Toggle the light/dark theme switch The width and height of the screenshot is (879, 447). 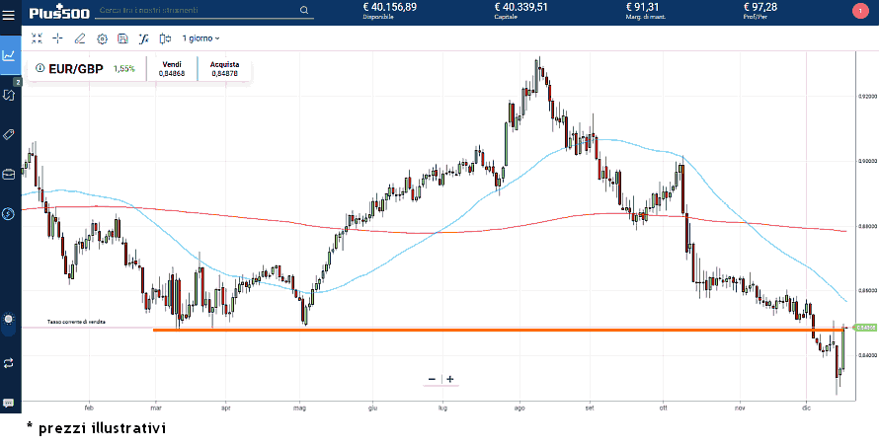(9, 320)
